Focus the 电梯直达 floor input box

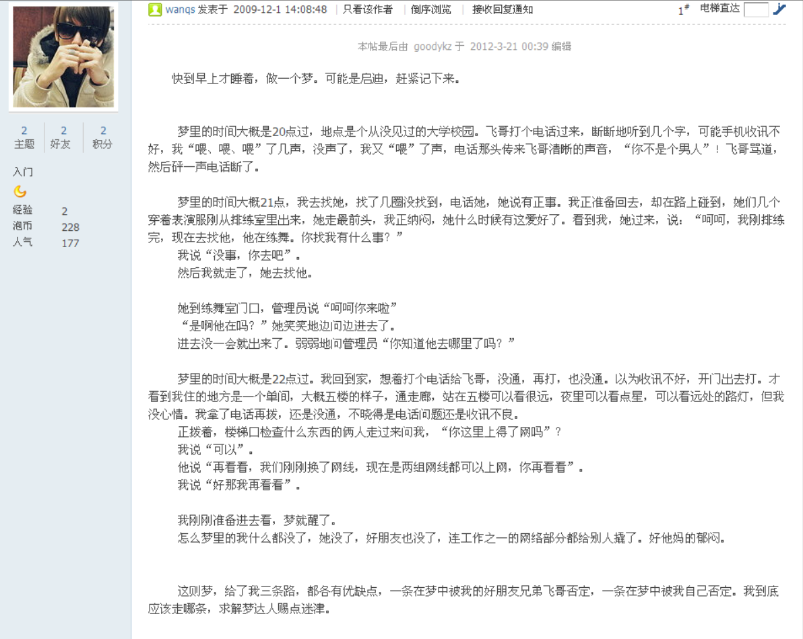tap(756, 9)
